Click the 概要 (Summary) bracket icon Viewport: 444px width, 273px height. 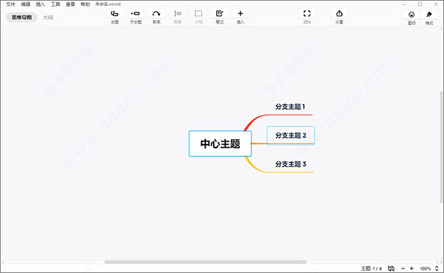pos(178,13)
